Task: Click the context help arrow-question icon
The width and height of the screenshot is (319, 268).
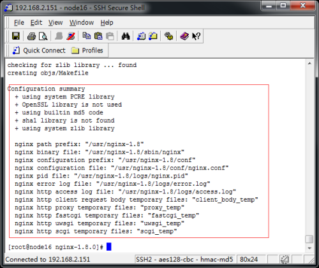Action: [x=196, y=36]
